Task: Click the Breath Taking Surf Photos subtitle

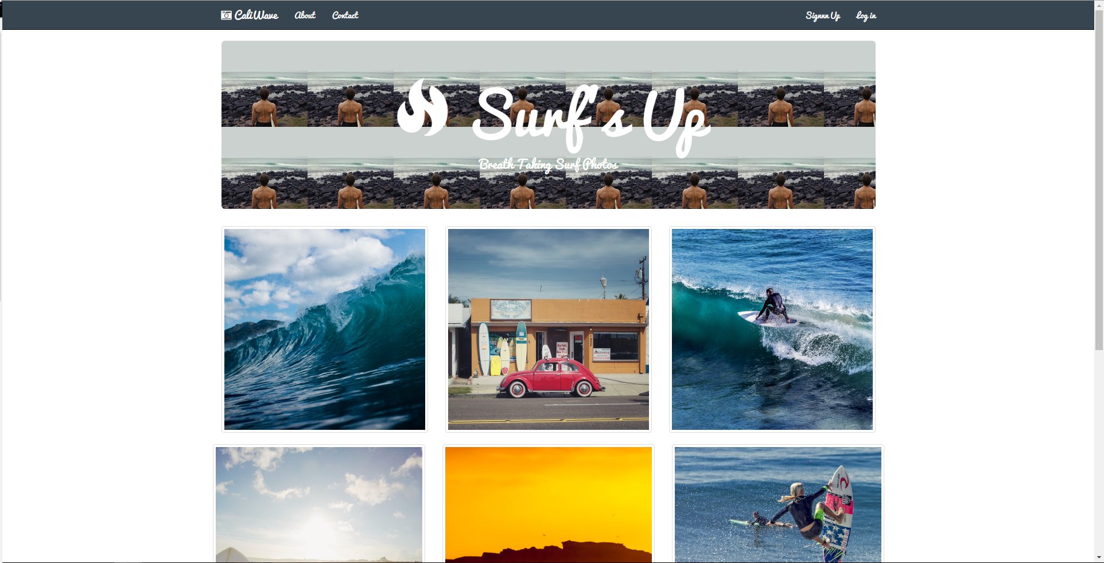Action: [548, 165]
